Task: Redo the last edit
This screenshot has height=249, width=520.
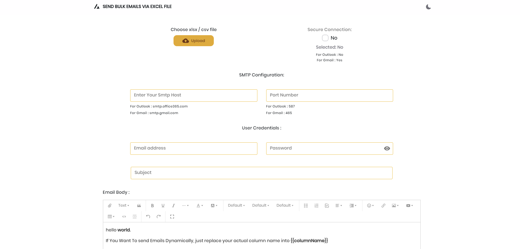Action: [x=159, y=217]
